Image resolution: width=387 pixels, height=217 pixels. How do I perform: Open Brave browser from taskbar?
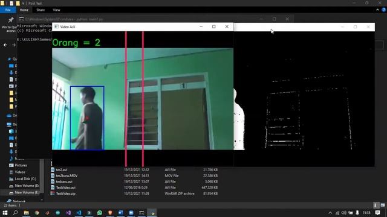pos(110,213)
